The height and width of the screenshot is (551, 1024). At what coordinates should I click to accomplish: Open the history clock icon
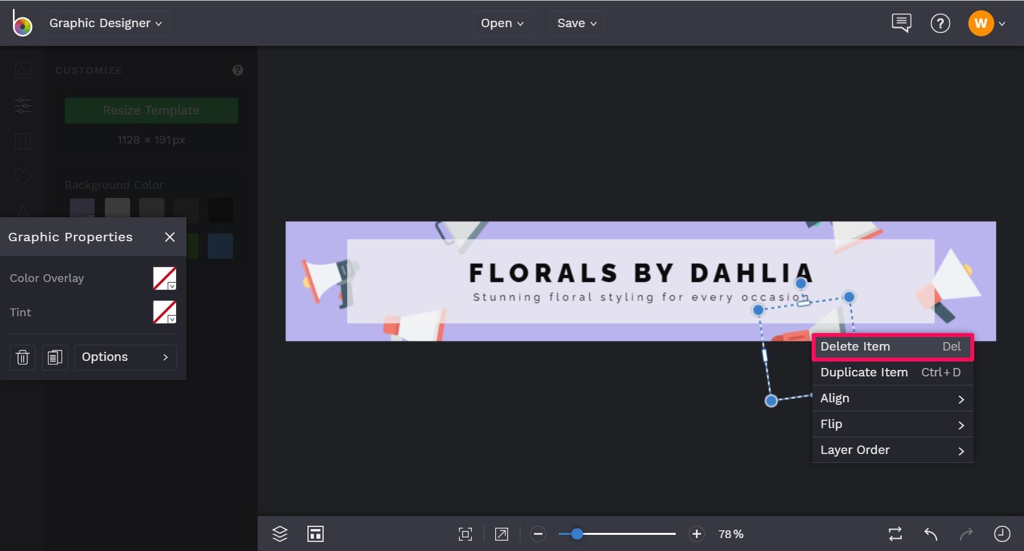[1001, 534]
